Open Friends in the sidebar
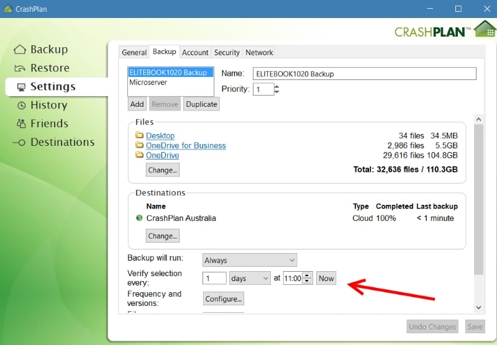This screenshot has height=345, width=497. (49, 123)
